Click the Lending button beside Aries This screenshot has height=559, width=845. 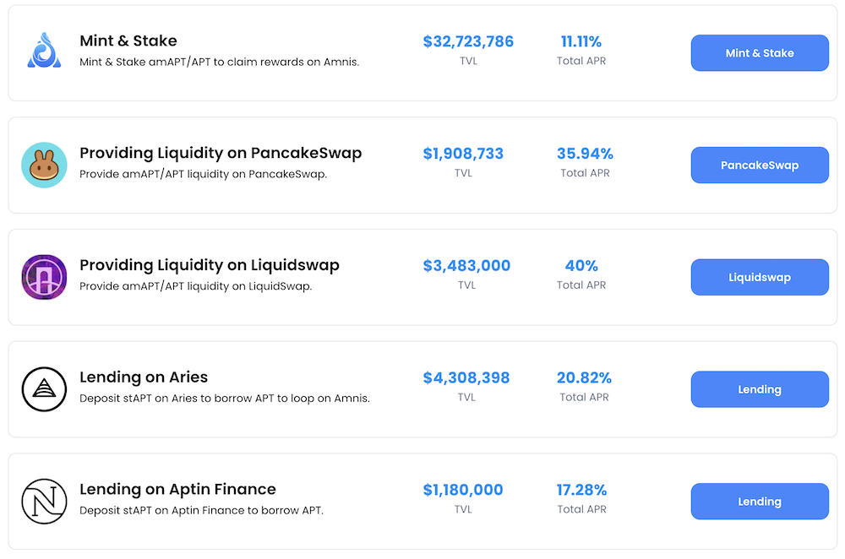coord(759,389)
